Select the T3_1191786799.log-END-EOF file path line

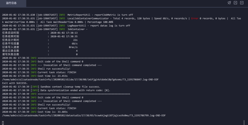pos(84,116)
